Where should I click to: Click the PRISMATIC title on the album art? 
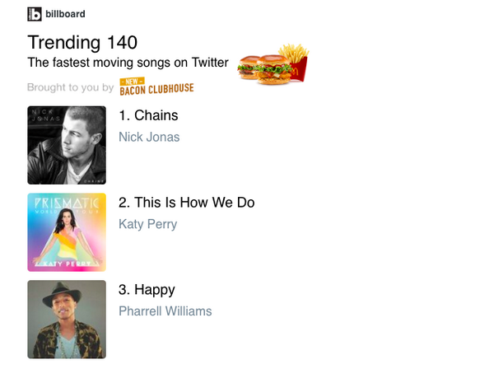[x=67, y=203]
